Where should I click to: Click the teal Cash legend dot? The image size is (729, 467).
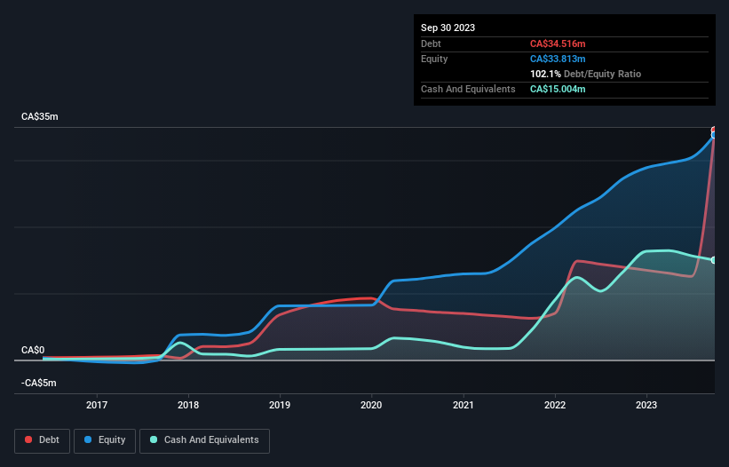click(154, 439)
